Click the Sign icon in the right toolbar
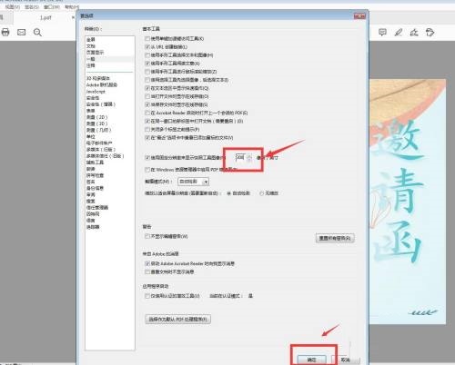 (414, 32)
